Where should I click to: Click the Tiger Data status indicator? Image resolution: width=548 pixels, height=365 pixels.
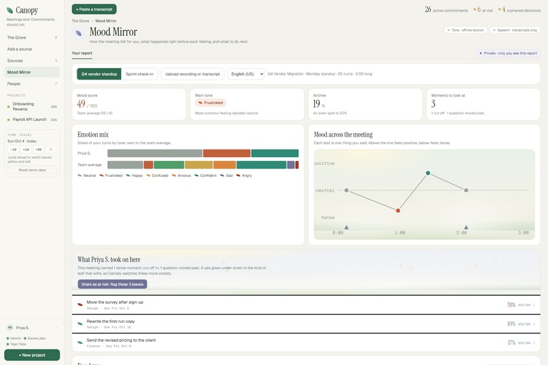16,344
